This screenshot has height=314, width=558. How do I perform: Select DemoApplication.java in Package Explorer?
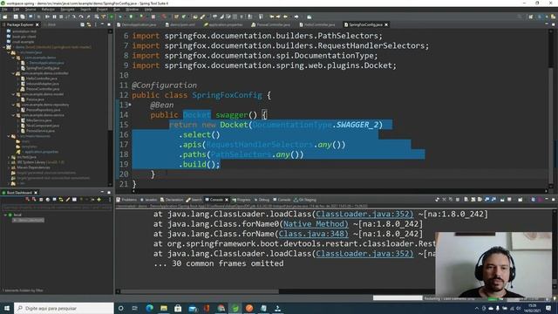pos(46,63)
